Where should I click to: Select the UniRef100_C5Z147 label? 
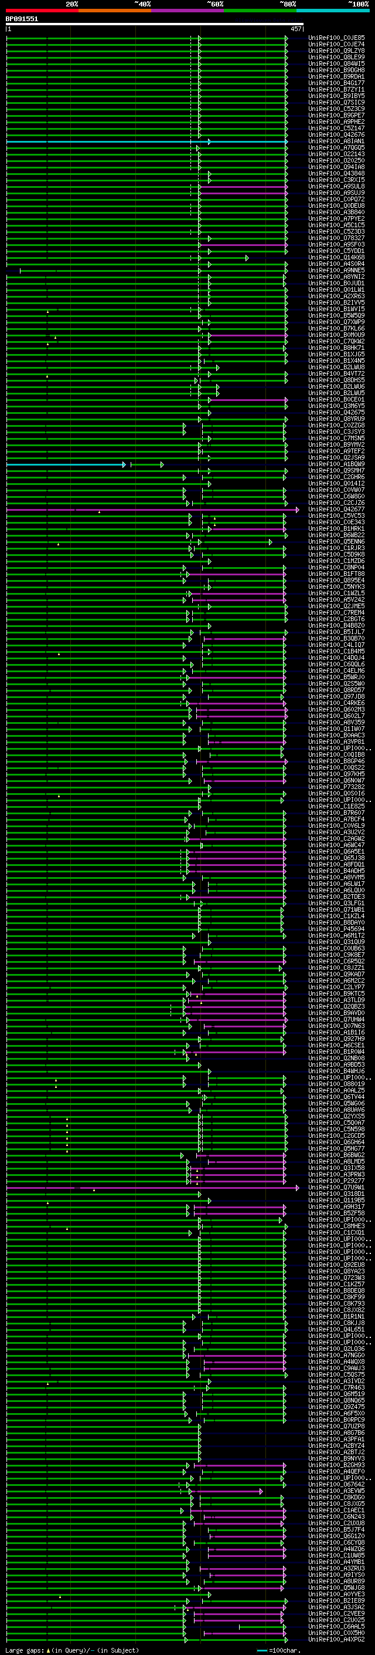[336, 129]
